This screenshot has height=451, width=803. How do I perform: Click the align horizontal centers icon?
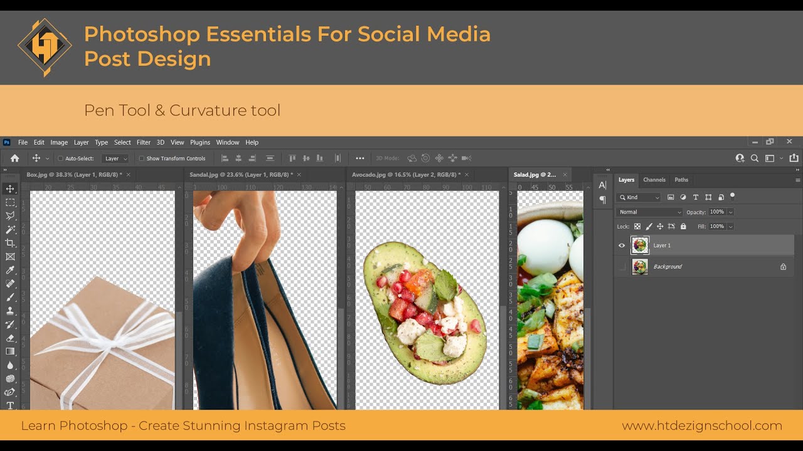tap(239, 158)
